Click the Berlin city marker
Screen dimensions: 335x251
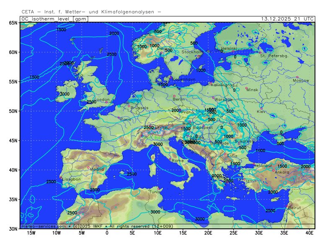tap(174, 96)
